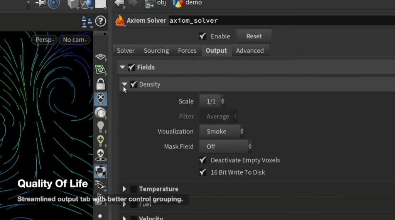Click the headlight bulb icon
This screenshot has width=395, height=220.
coord(101,126)
